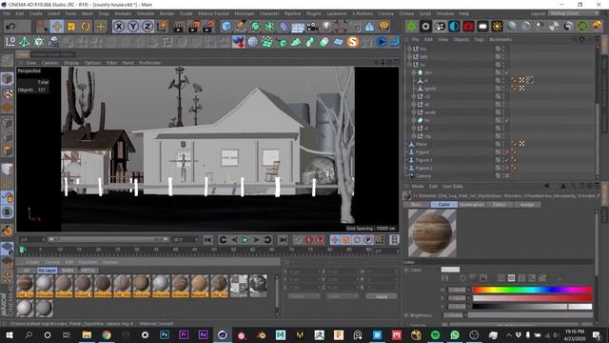Expand the windo null child object
The height and width of the screenshot is (343, 609).
click(x=414, y=112)
